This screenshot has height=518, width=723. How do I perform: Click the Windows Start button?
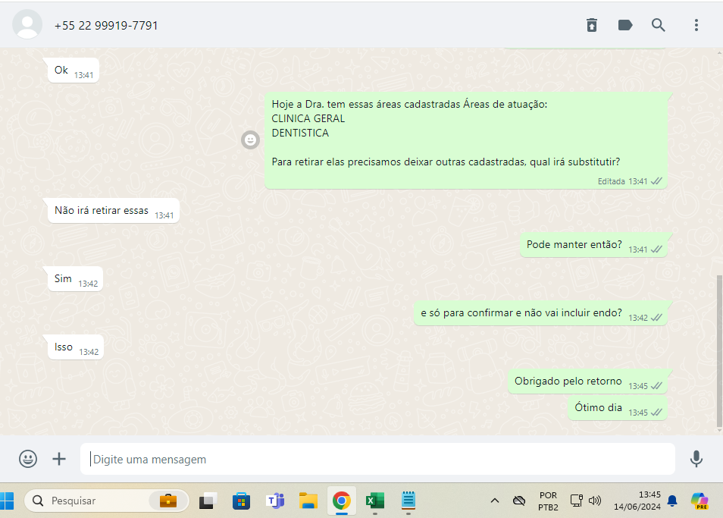pos(8,501)
